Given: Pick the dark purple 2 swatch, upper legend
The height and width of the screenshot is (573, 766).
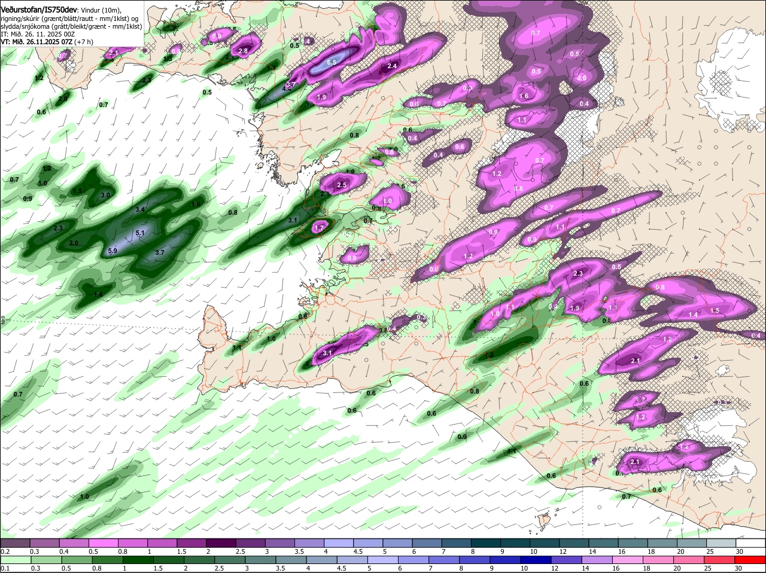Looking at the screenshot, I should tap(220, 542).
